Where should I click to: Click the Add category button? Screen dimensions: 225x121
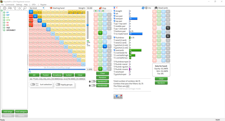[x=21, y=112]
